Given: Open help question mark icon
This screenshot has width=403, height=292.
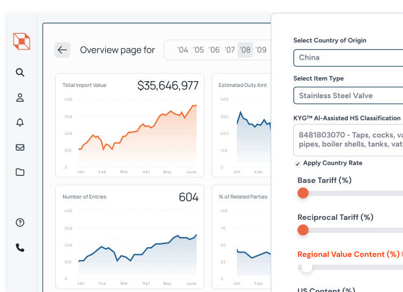Looking at the screenshot, I should (x=20, y=223).
